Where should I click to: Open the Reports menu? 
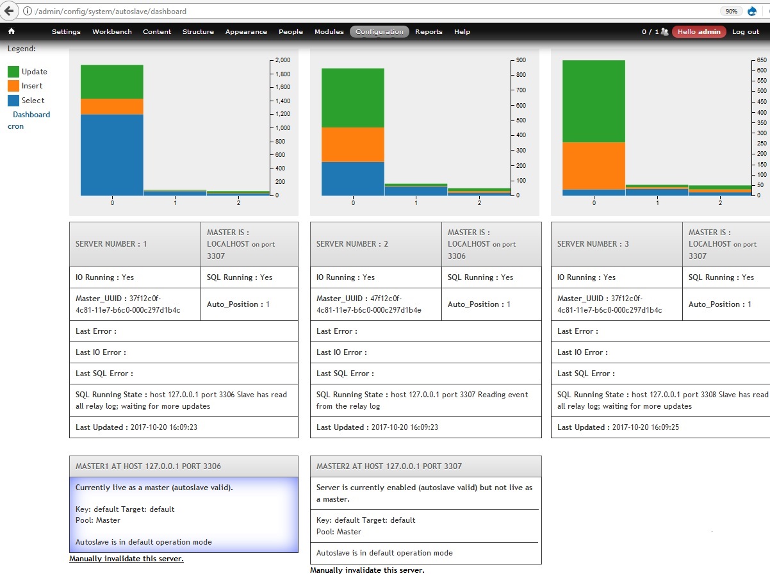click(x=429, y=31)
